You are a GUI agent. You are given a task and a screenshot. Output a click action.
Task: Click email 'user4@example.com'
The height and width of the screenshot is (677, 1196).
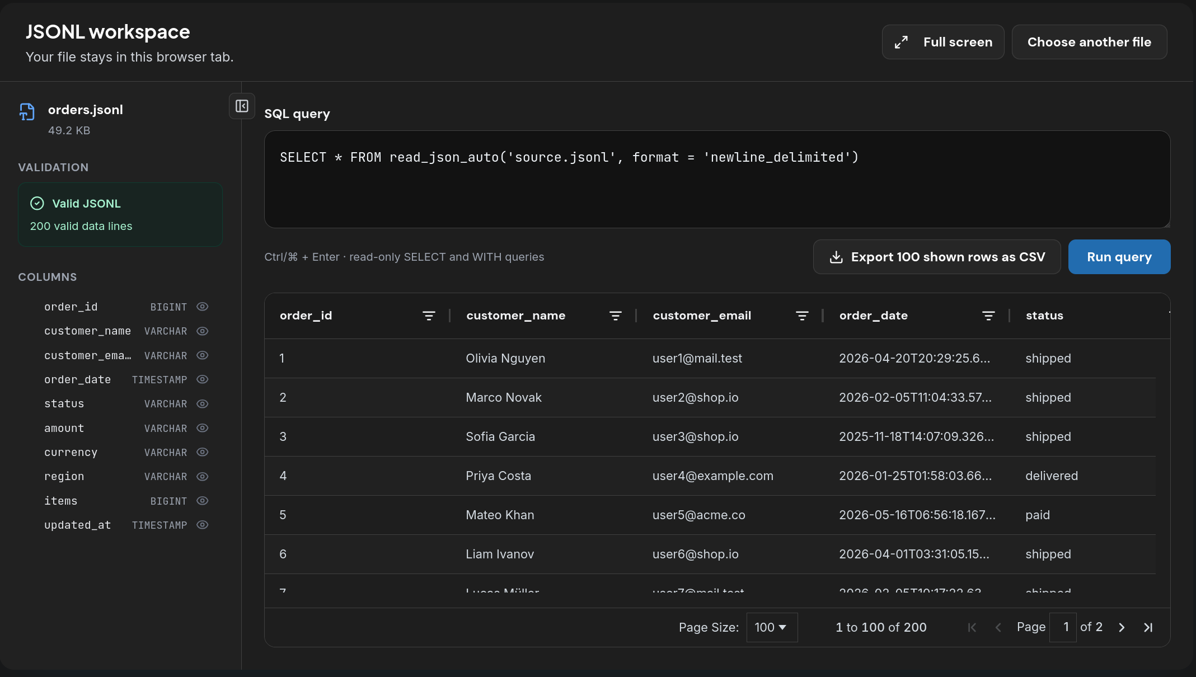pos(712,476)
